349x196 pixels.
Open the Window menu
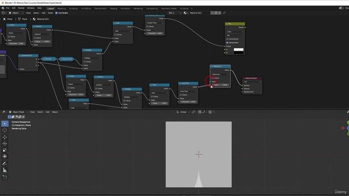(x=31, y=8)
